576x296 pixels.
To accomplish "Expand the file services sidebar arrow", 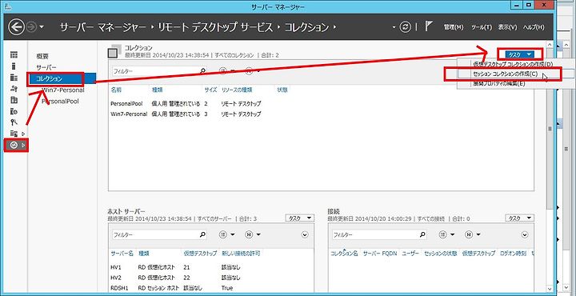I will click(24, 134).
